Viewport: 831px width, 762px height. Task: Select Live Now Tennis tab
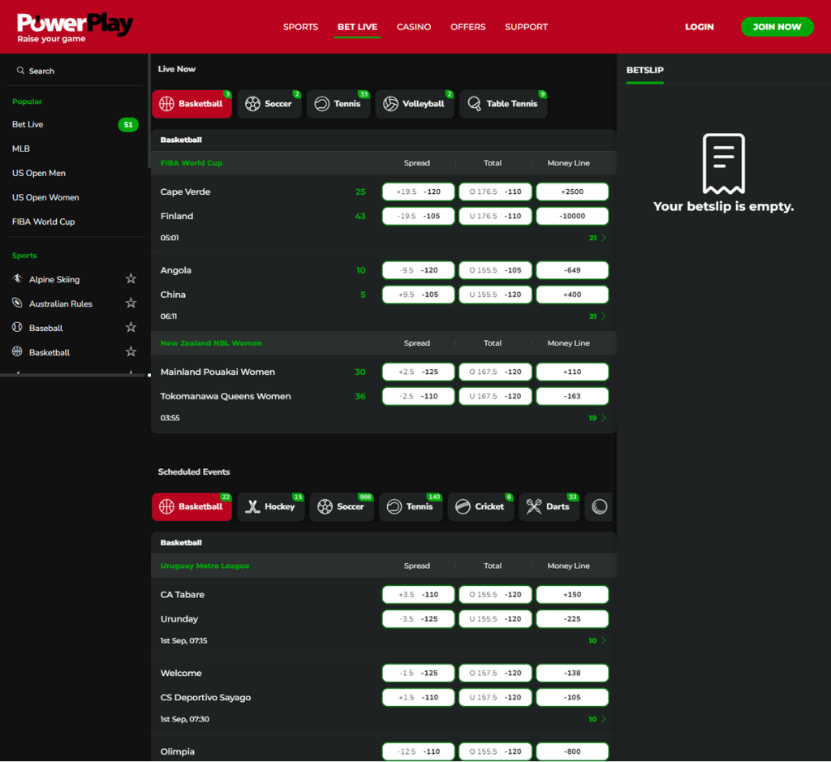[x=338, y=104]
